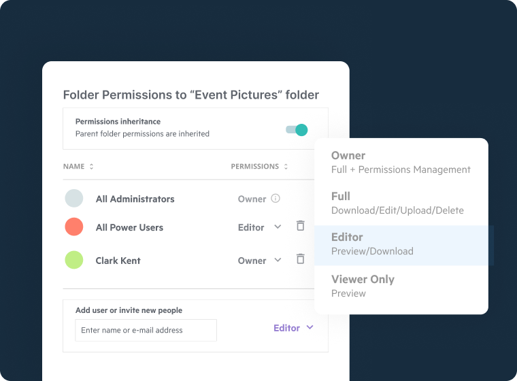
Task: Select Editor Preview/Download option
Action: point(401,244)
